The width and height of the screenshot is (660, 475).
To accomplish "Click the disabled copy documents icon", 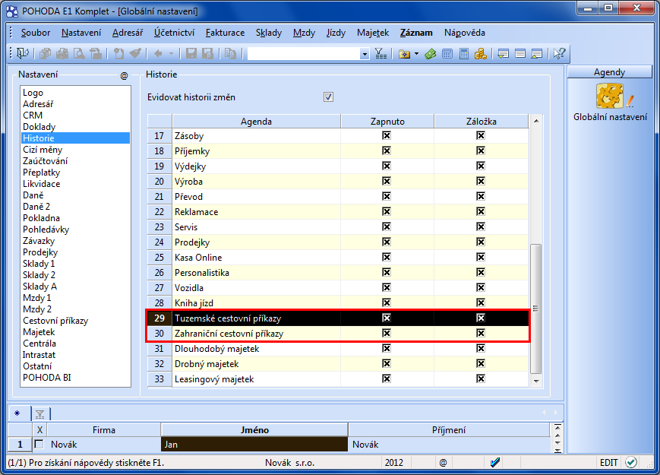I will tap(45, 53).
